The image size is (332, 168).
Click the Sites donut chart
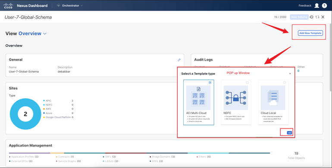click(25, 114)
